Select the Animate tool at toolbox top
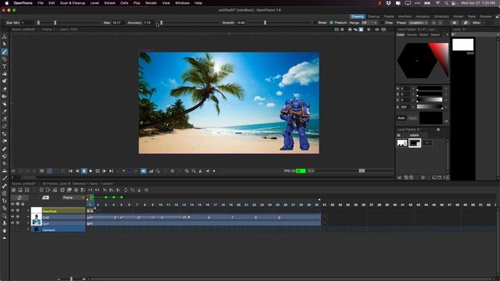This screenshot has height=281, width=500. [x=5, y=37]
